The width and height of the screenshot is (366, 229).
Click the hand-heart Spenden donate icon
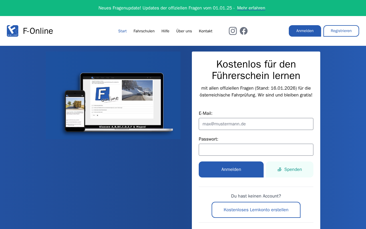click(x=280, y=169)
